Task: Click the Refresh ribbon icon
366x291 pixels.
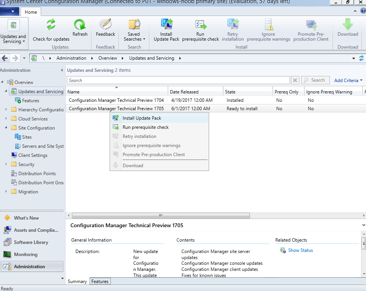Action: (80, 25)
